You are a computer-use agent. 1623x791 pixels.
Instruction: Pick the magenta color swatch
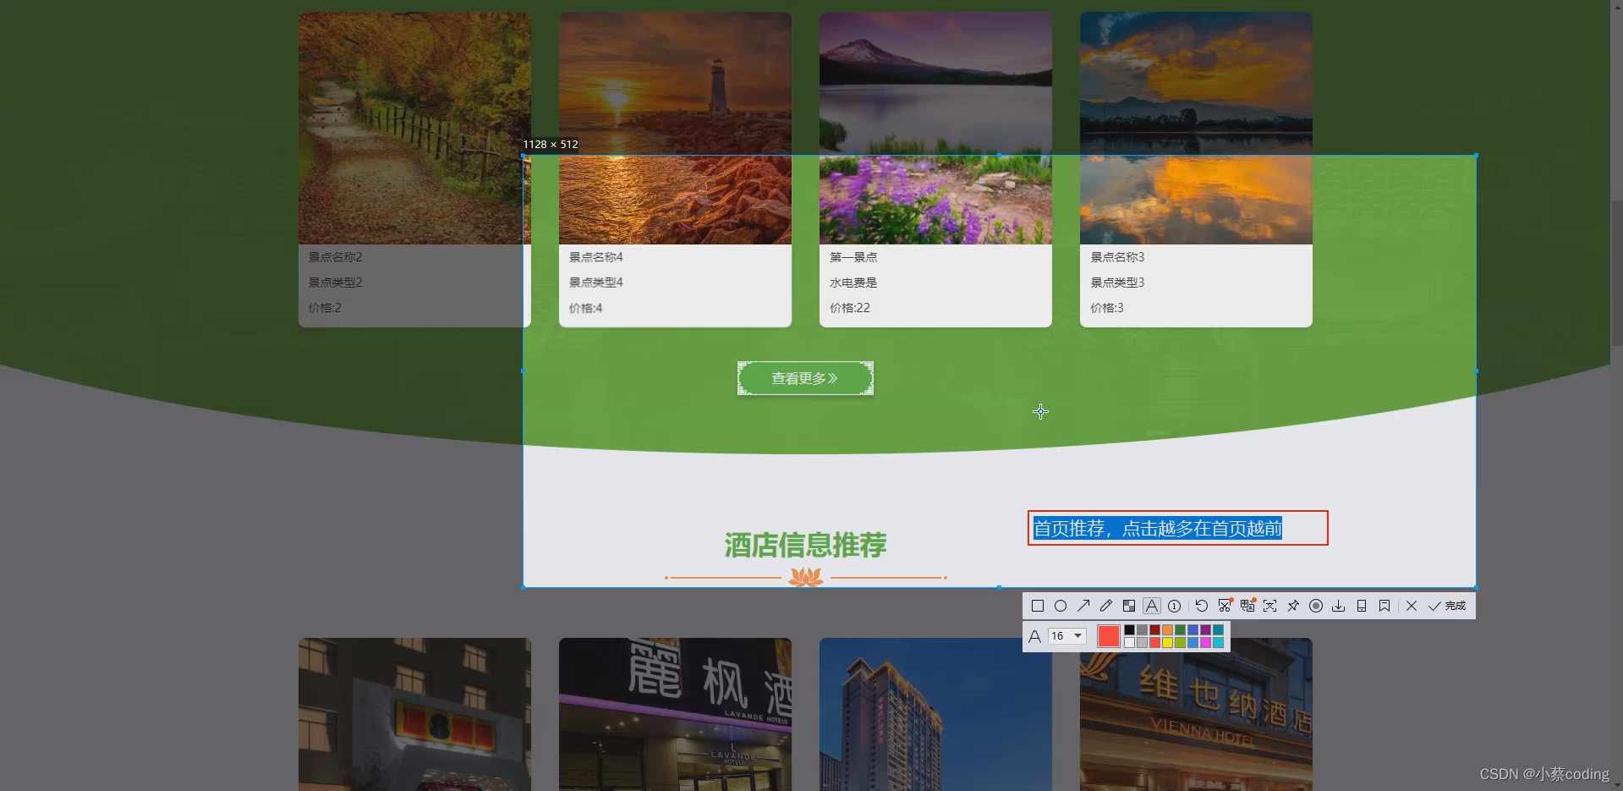pyautogui.click(x=1205, y=643)
